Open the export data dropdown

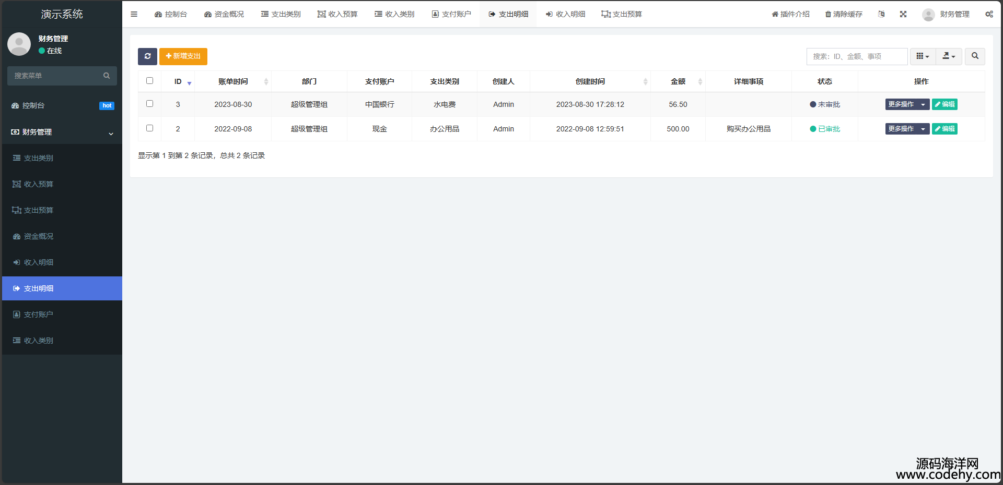point(949,56)
